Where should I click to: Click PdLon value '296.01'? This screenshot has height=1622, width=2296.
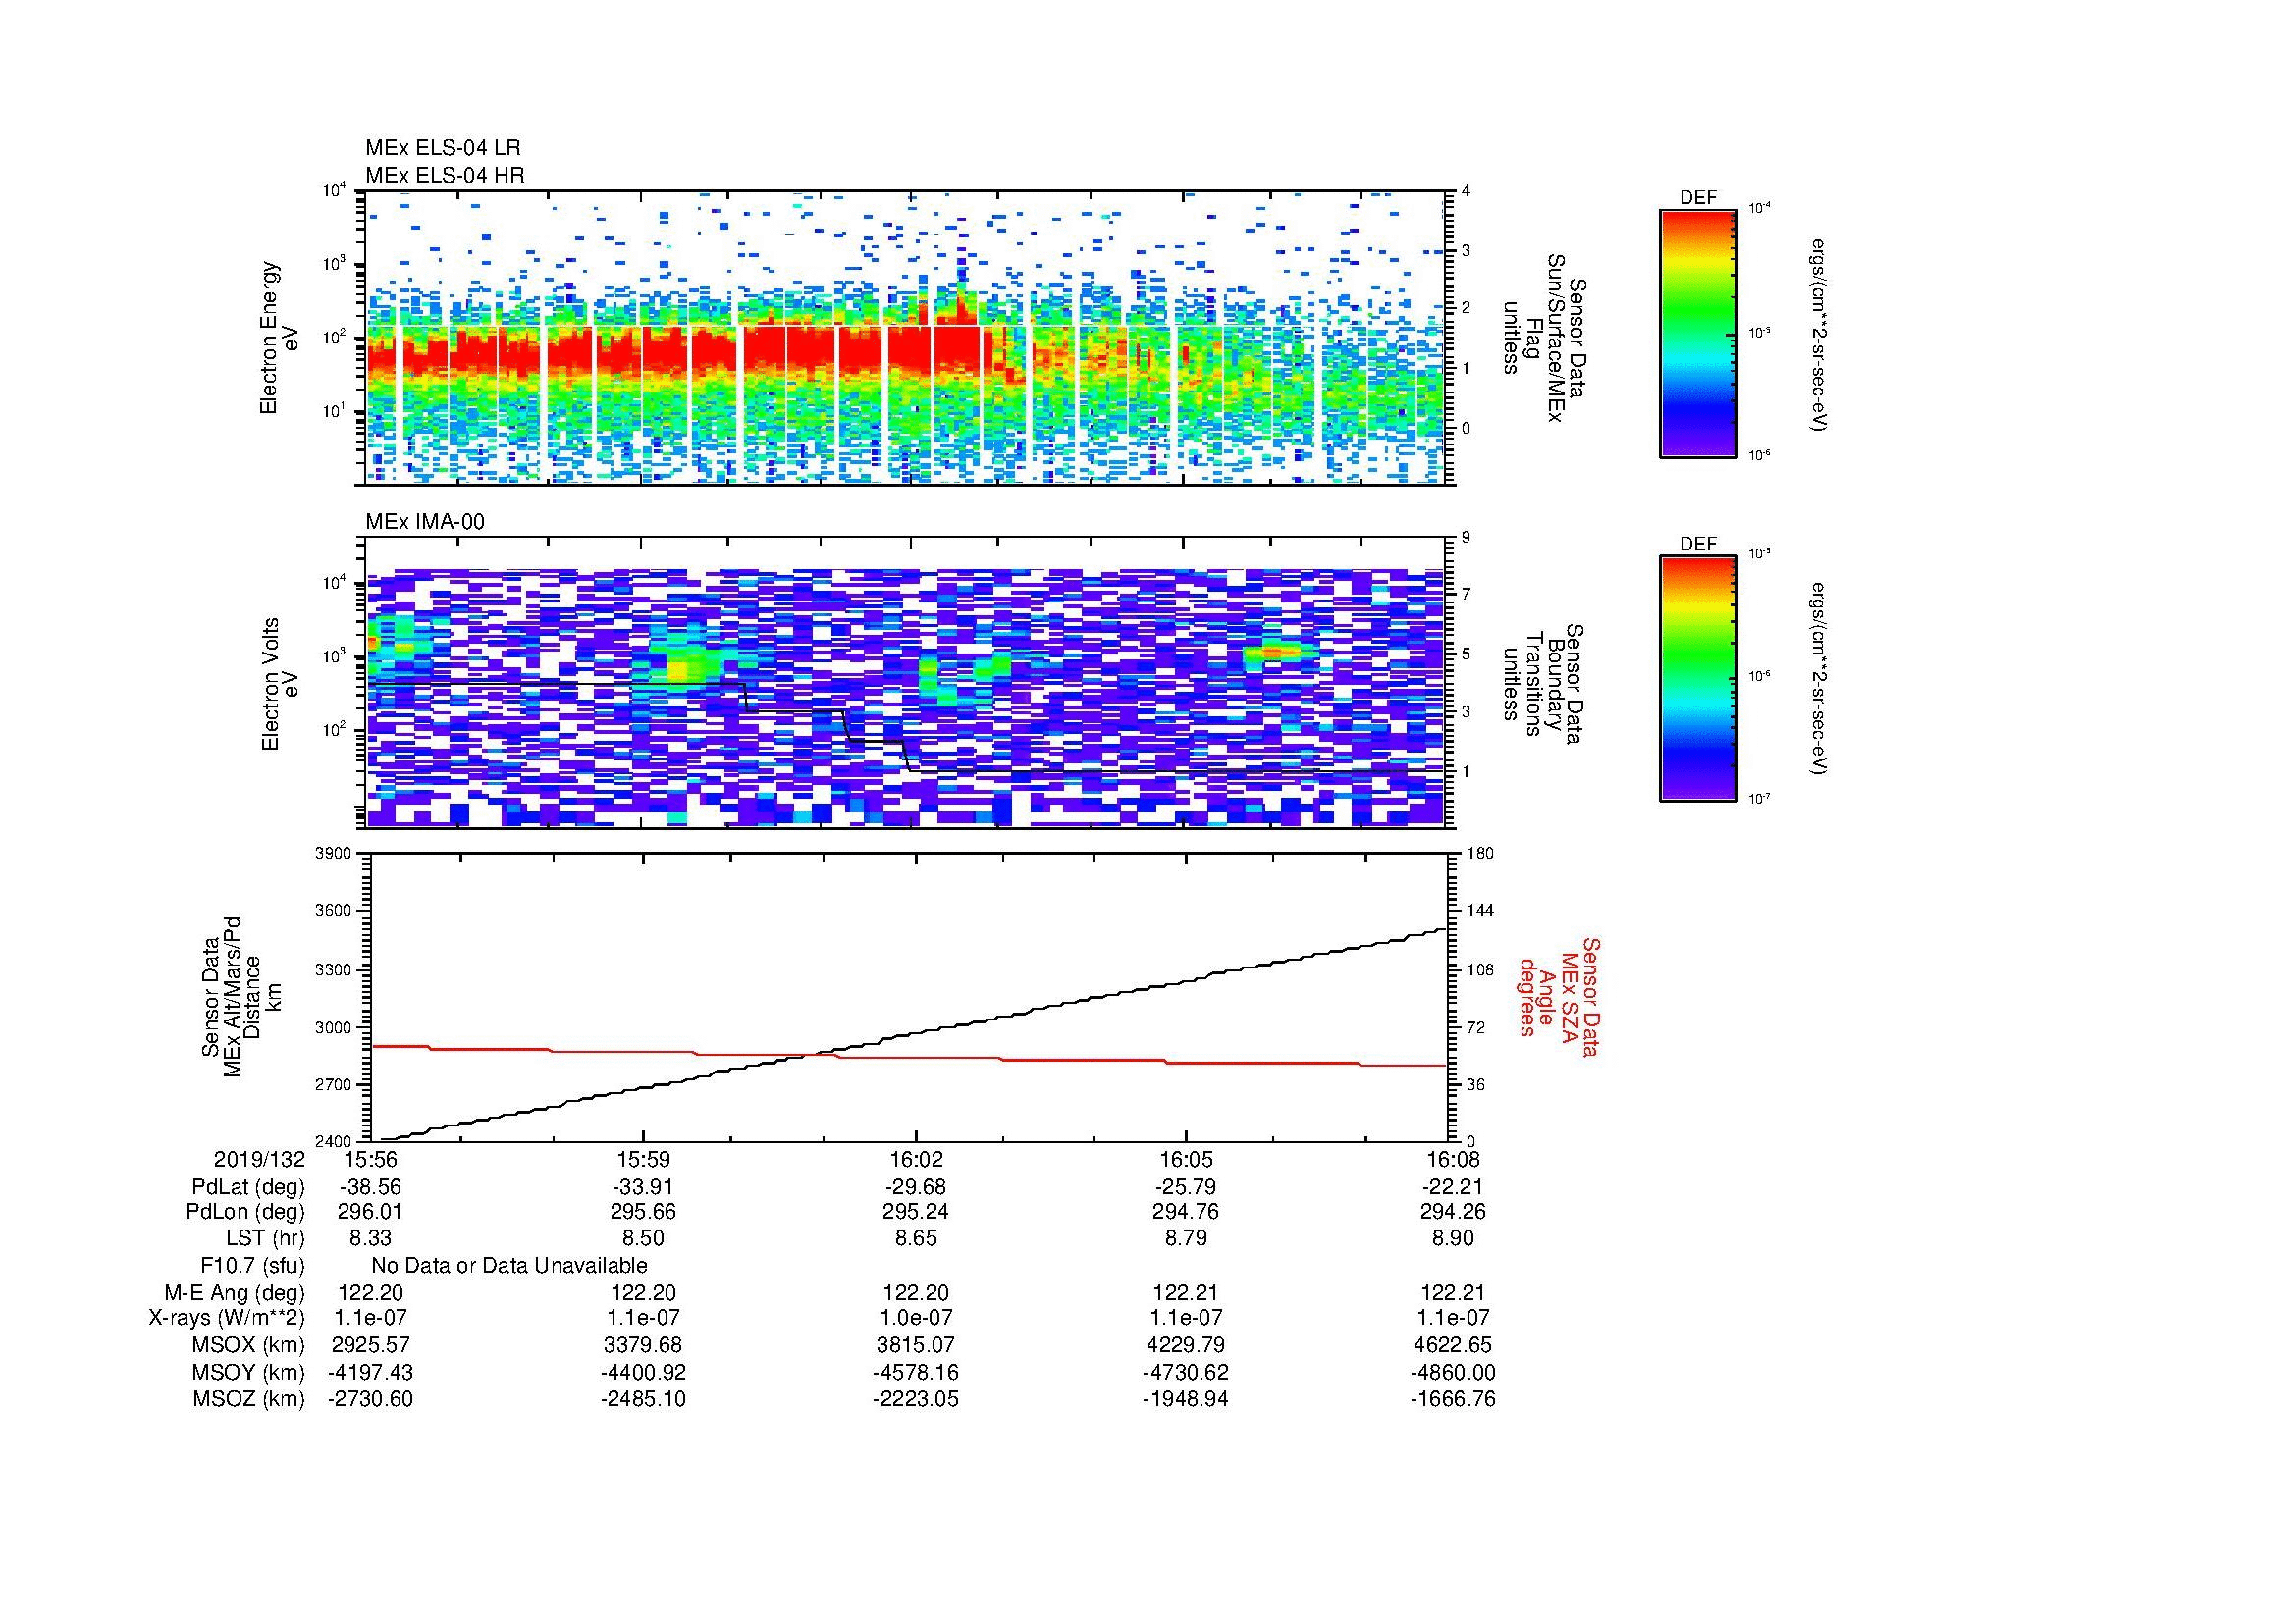pyautogui.click(x=370, y=1212)
